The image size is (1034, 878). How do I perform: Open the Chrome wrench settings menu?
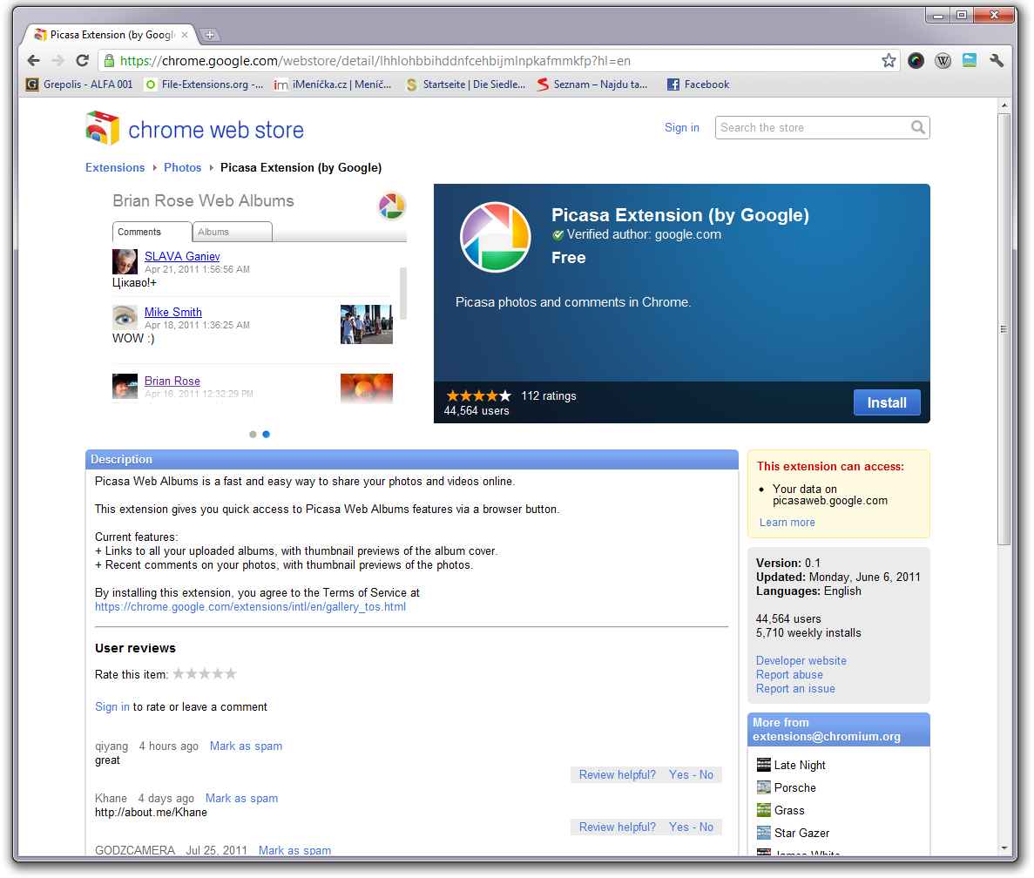[997, 62]
